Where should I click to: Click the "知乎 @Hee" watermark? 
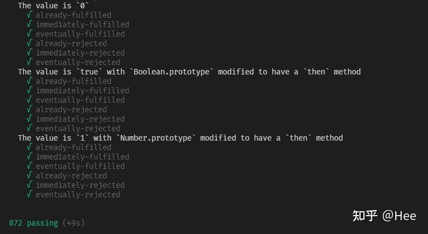[x=384, y=216]
